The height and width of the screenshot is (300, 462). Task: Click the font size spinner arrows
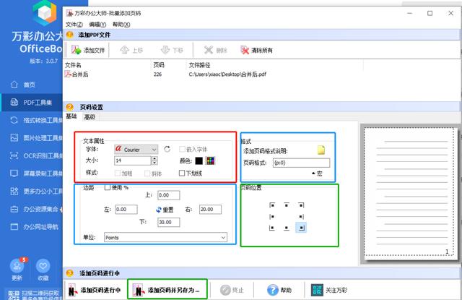pos(154,160)
